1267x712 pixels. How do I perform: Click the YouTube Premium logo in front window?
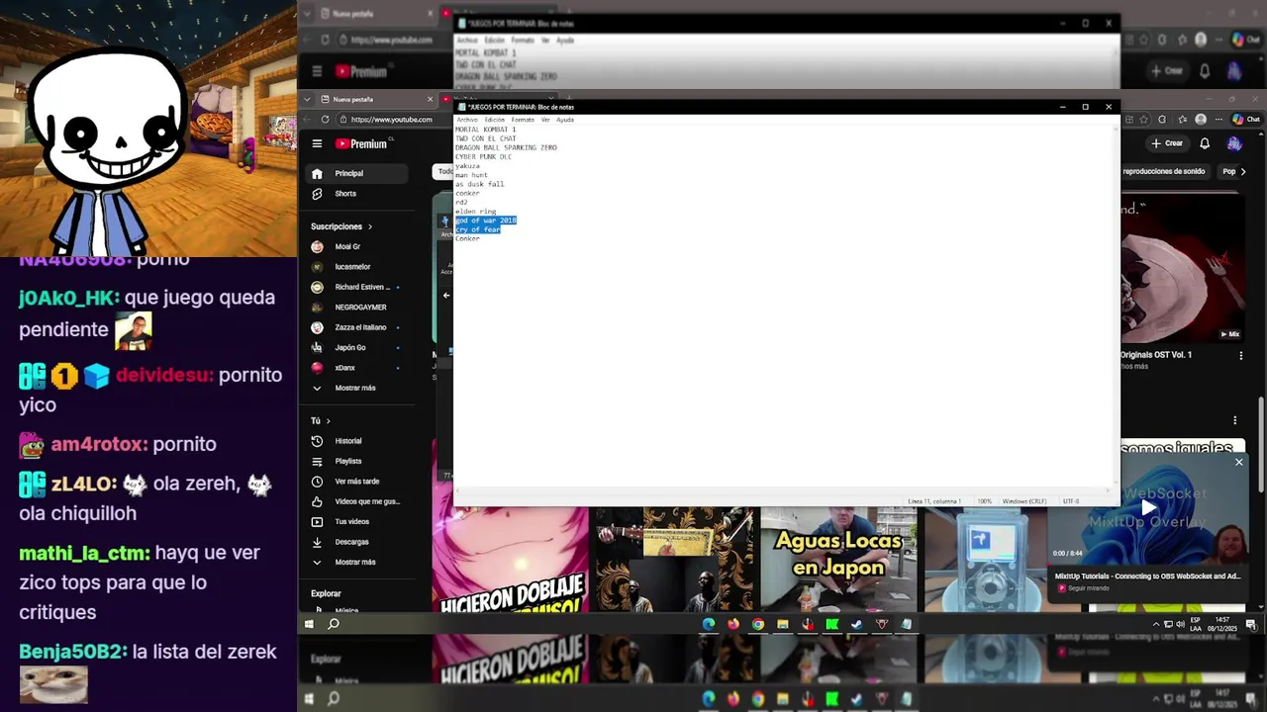pyautogui.click(x=361, y=143)
